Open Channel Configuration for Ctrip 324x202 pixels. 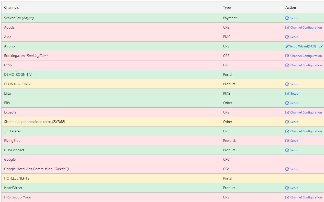coord(306,65)
